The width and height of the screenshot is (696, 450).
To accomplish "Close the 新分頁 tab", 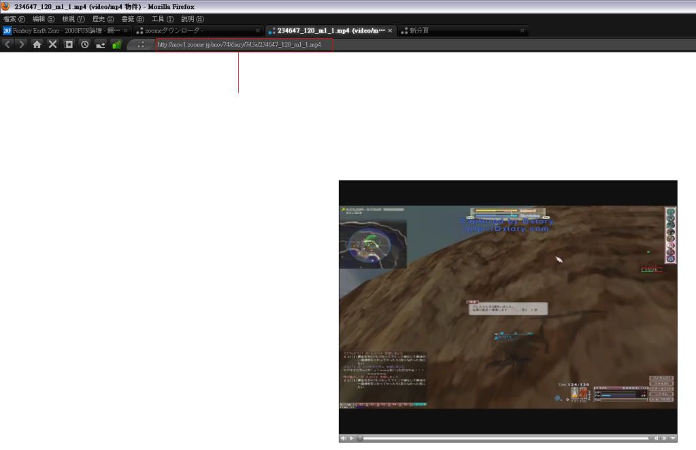I will point(522,31).
